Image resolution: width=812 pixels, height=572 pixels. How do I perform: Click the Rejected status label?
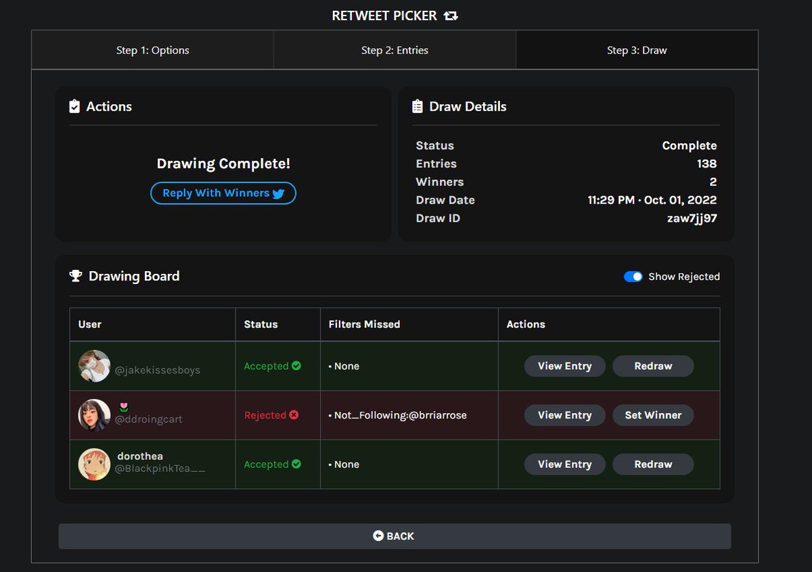tap(265, 415)
